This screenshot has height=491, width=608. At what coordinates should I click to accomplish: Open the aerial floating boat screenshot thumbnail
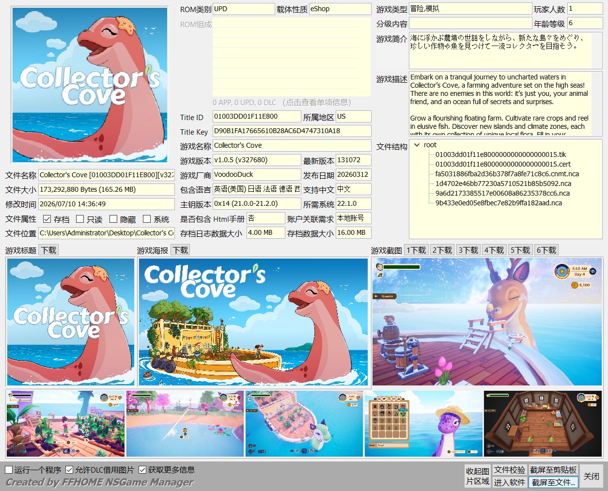[304, 424]
